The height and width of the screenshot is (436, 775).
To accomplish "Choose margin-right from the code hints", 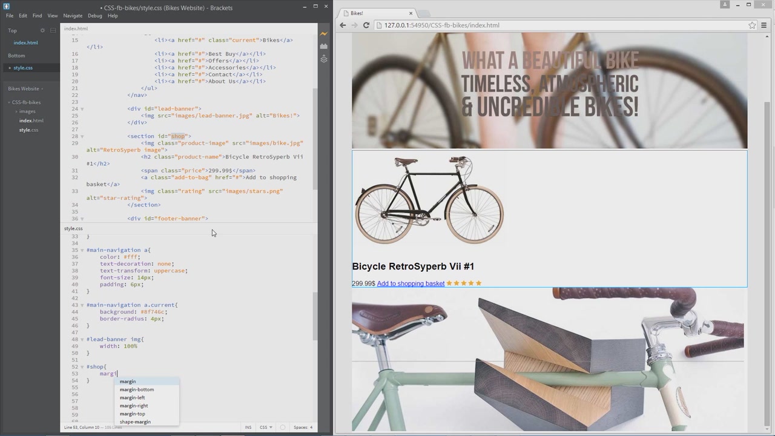I will [147, 406].
